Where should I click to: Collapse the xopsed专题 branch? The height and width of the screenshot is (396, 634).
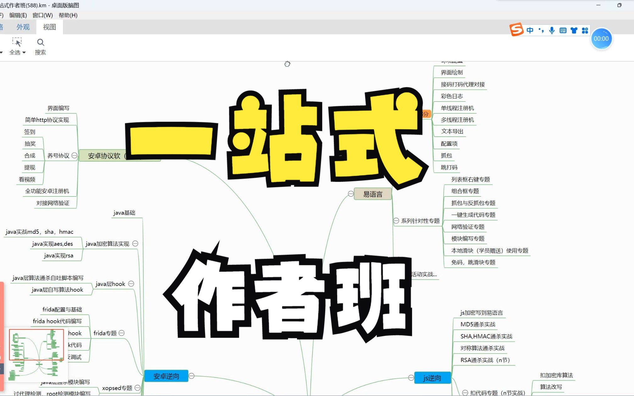click(x=137, y=388)
